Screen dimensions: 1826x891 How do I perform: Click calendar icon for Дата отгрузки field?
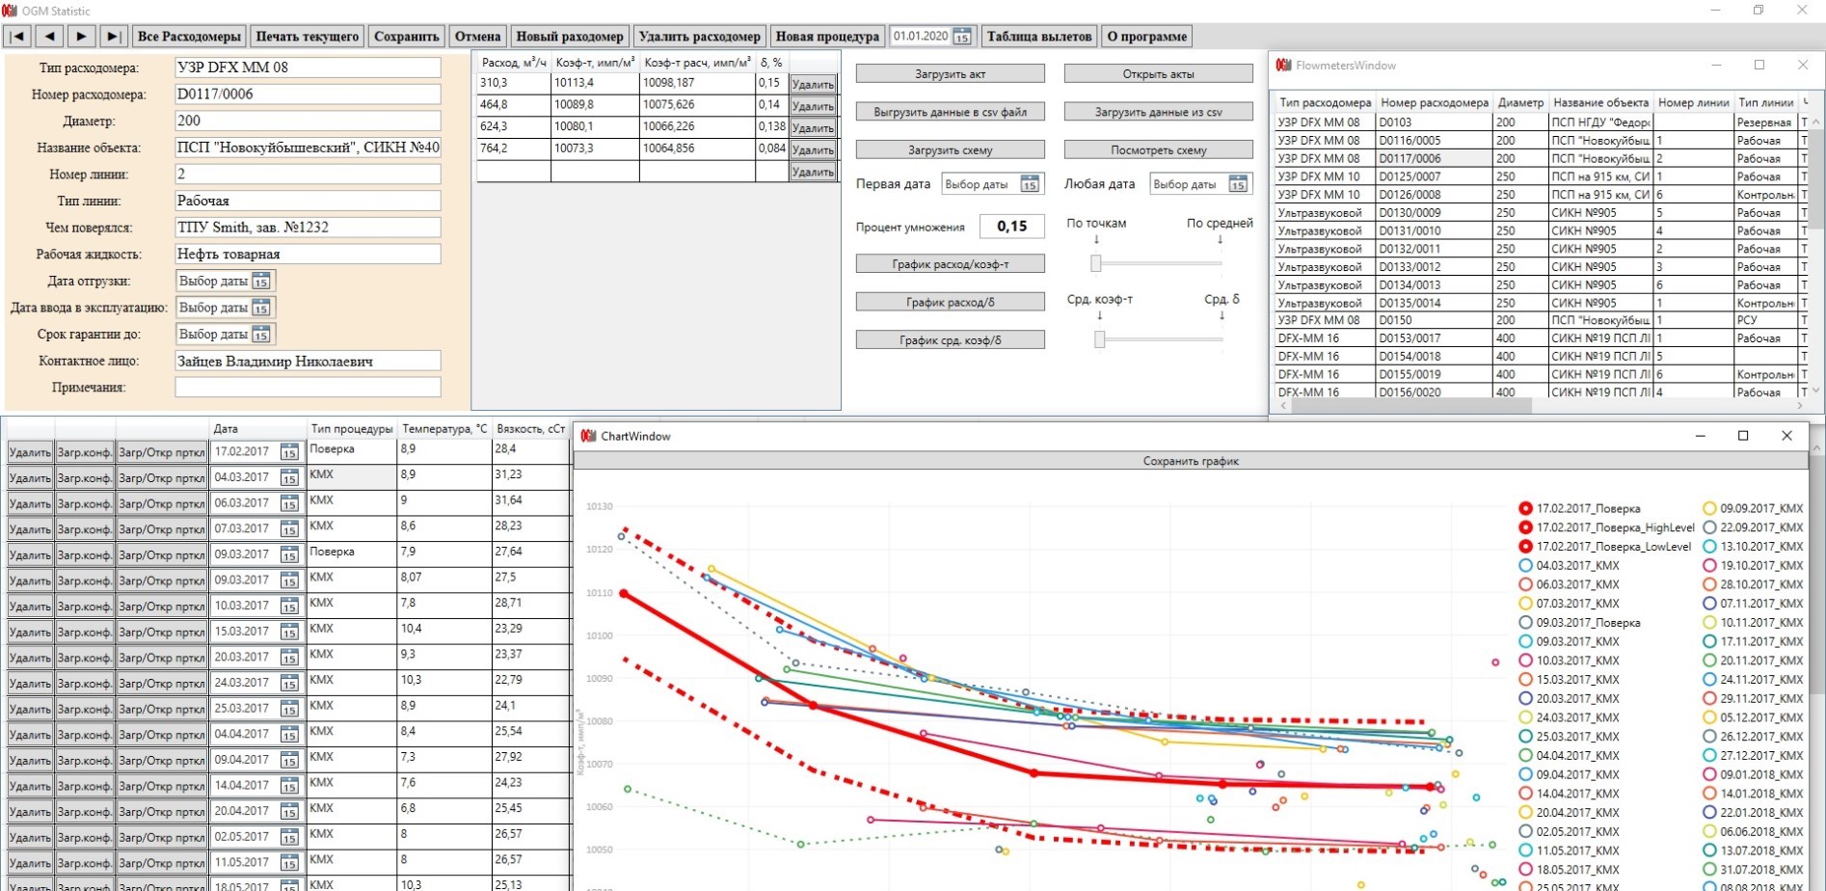coord(261,282)
